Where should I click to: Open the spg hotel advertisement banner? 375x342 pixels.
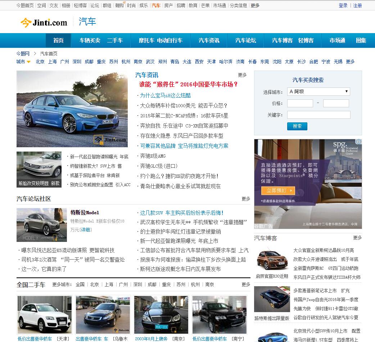click(x=308, y=184)
